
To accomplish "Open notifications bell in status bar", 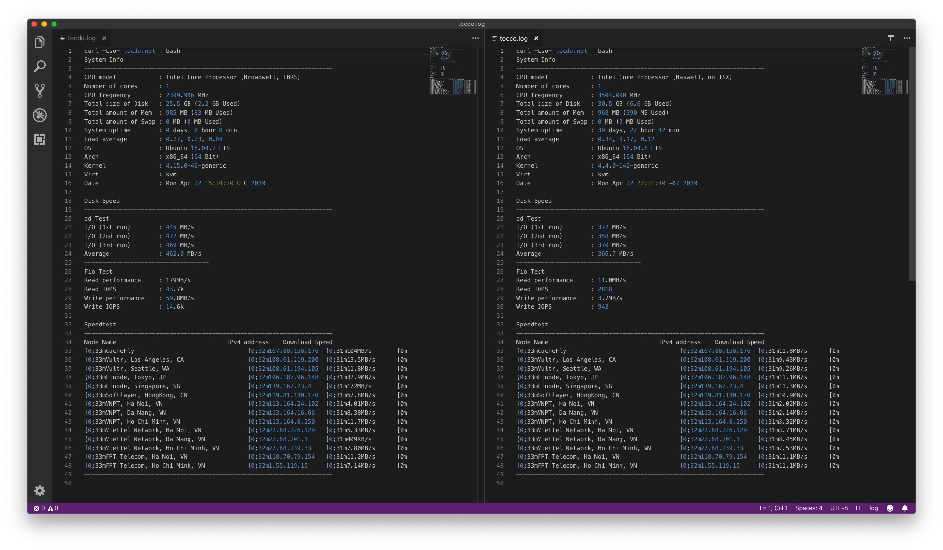I will tap(905, 508).
